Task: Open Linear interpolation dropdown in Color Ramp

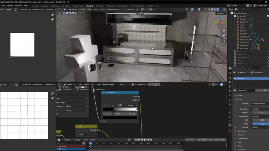Action: 132,105
